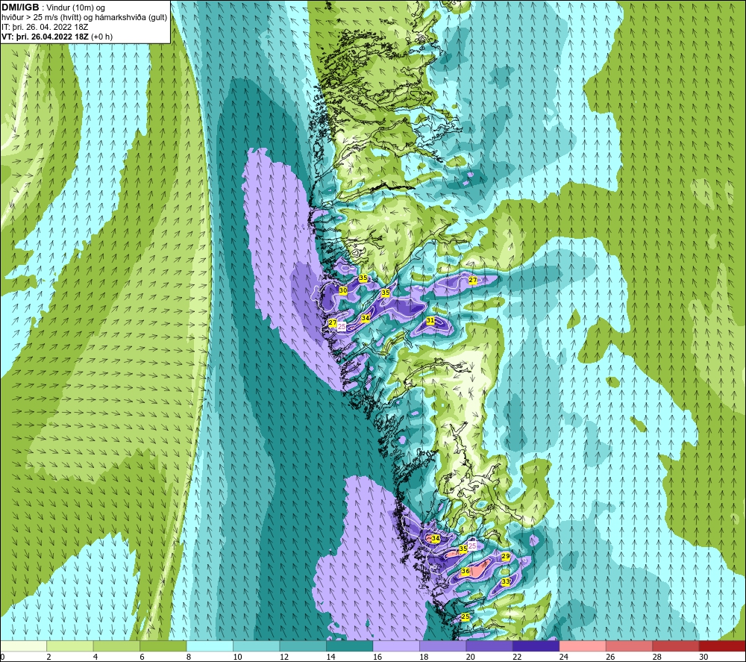Click the 14–16 m/s dark teal legend swatch
The width and height of the screenshot is (746, 662).
coord(350,646)
